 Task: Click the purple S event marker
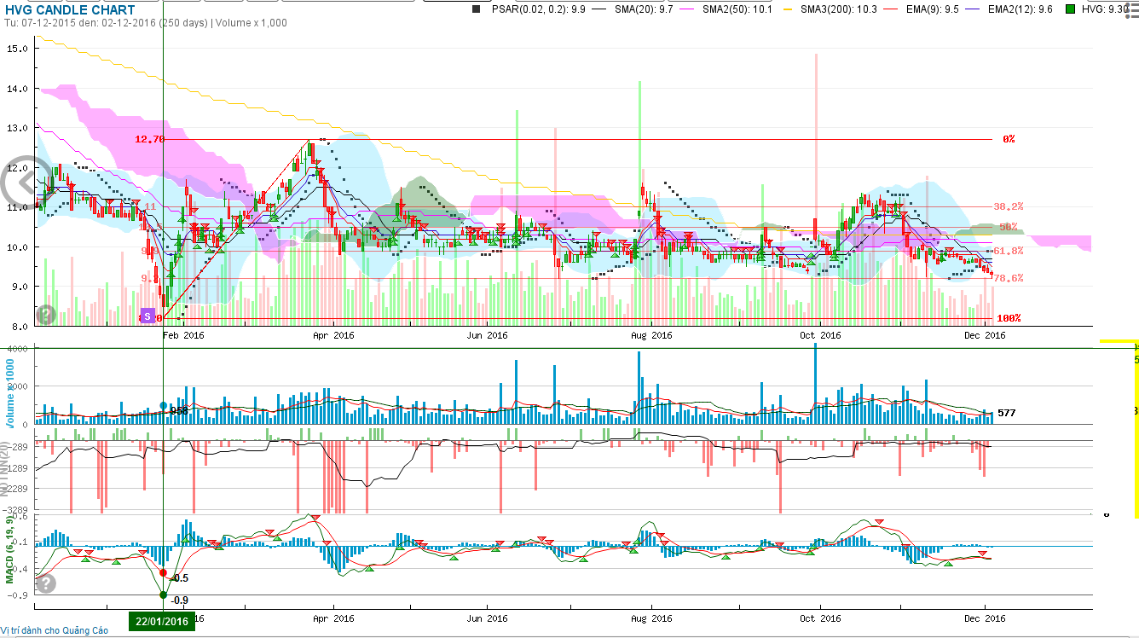tap(147, 316)
